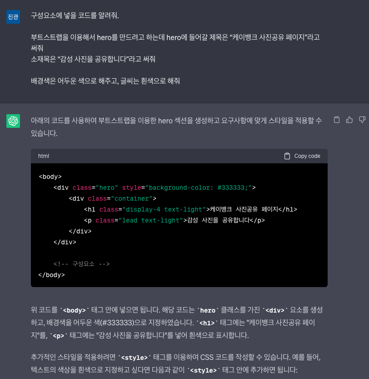The image size is (369, 379).
Task: Click the '<!-- 구성요소 -->' comment line
Action: click(x=82, y=264)
